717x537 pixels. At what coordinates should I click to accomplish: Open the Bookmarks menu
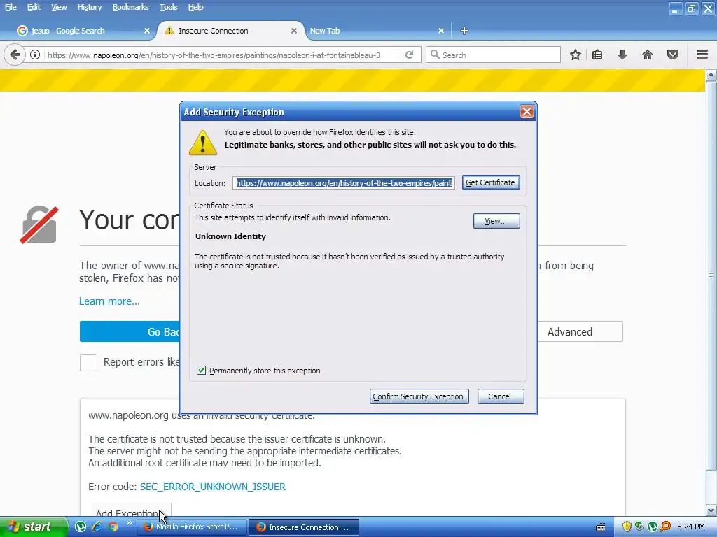[x=130, y=7]
